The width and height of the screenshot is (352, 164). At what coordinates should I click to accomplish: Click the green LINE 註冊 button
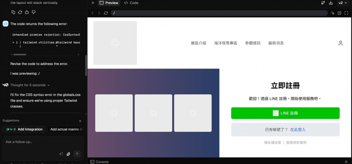tap(285, 113)
